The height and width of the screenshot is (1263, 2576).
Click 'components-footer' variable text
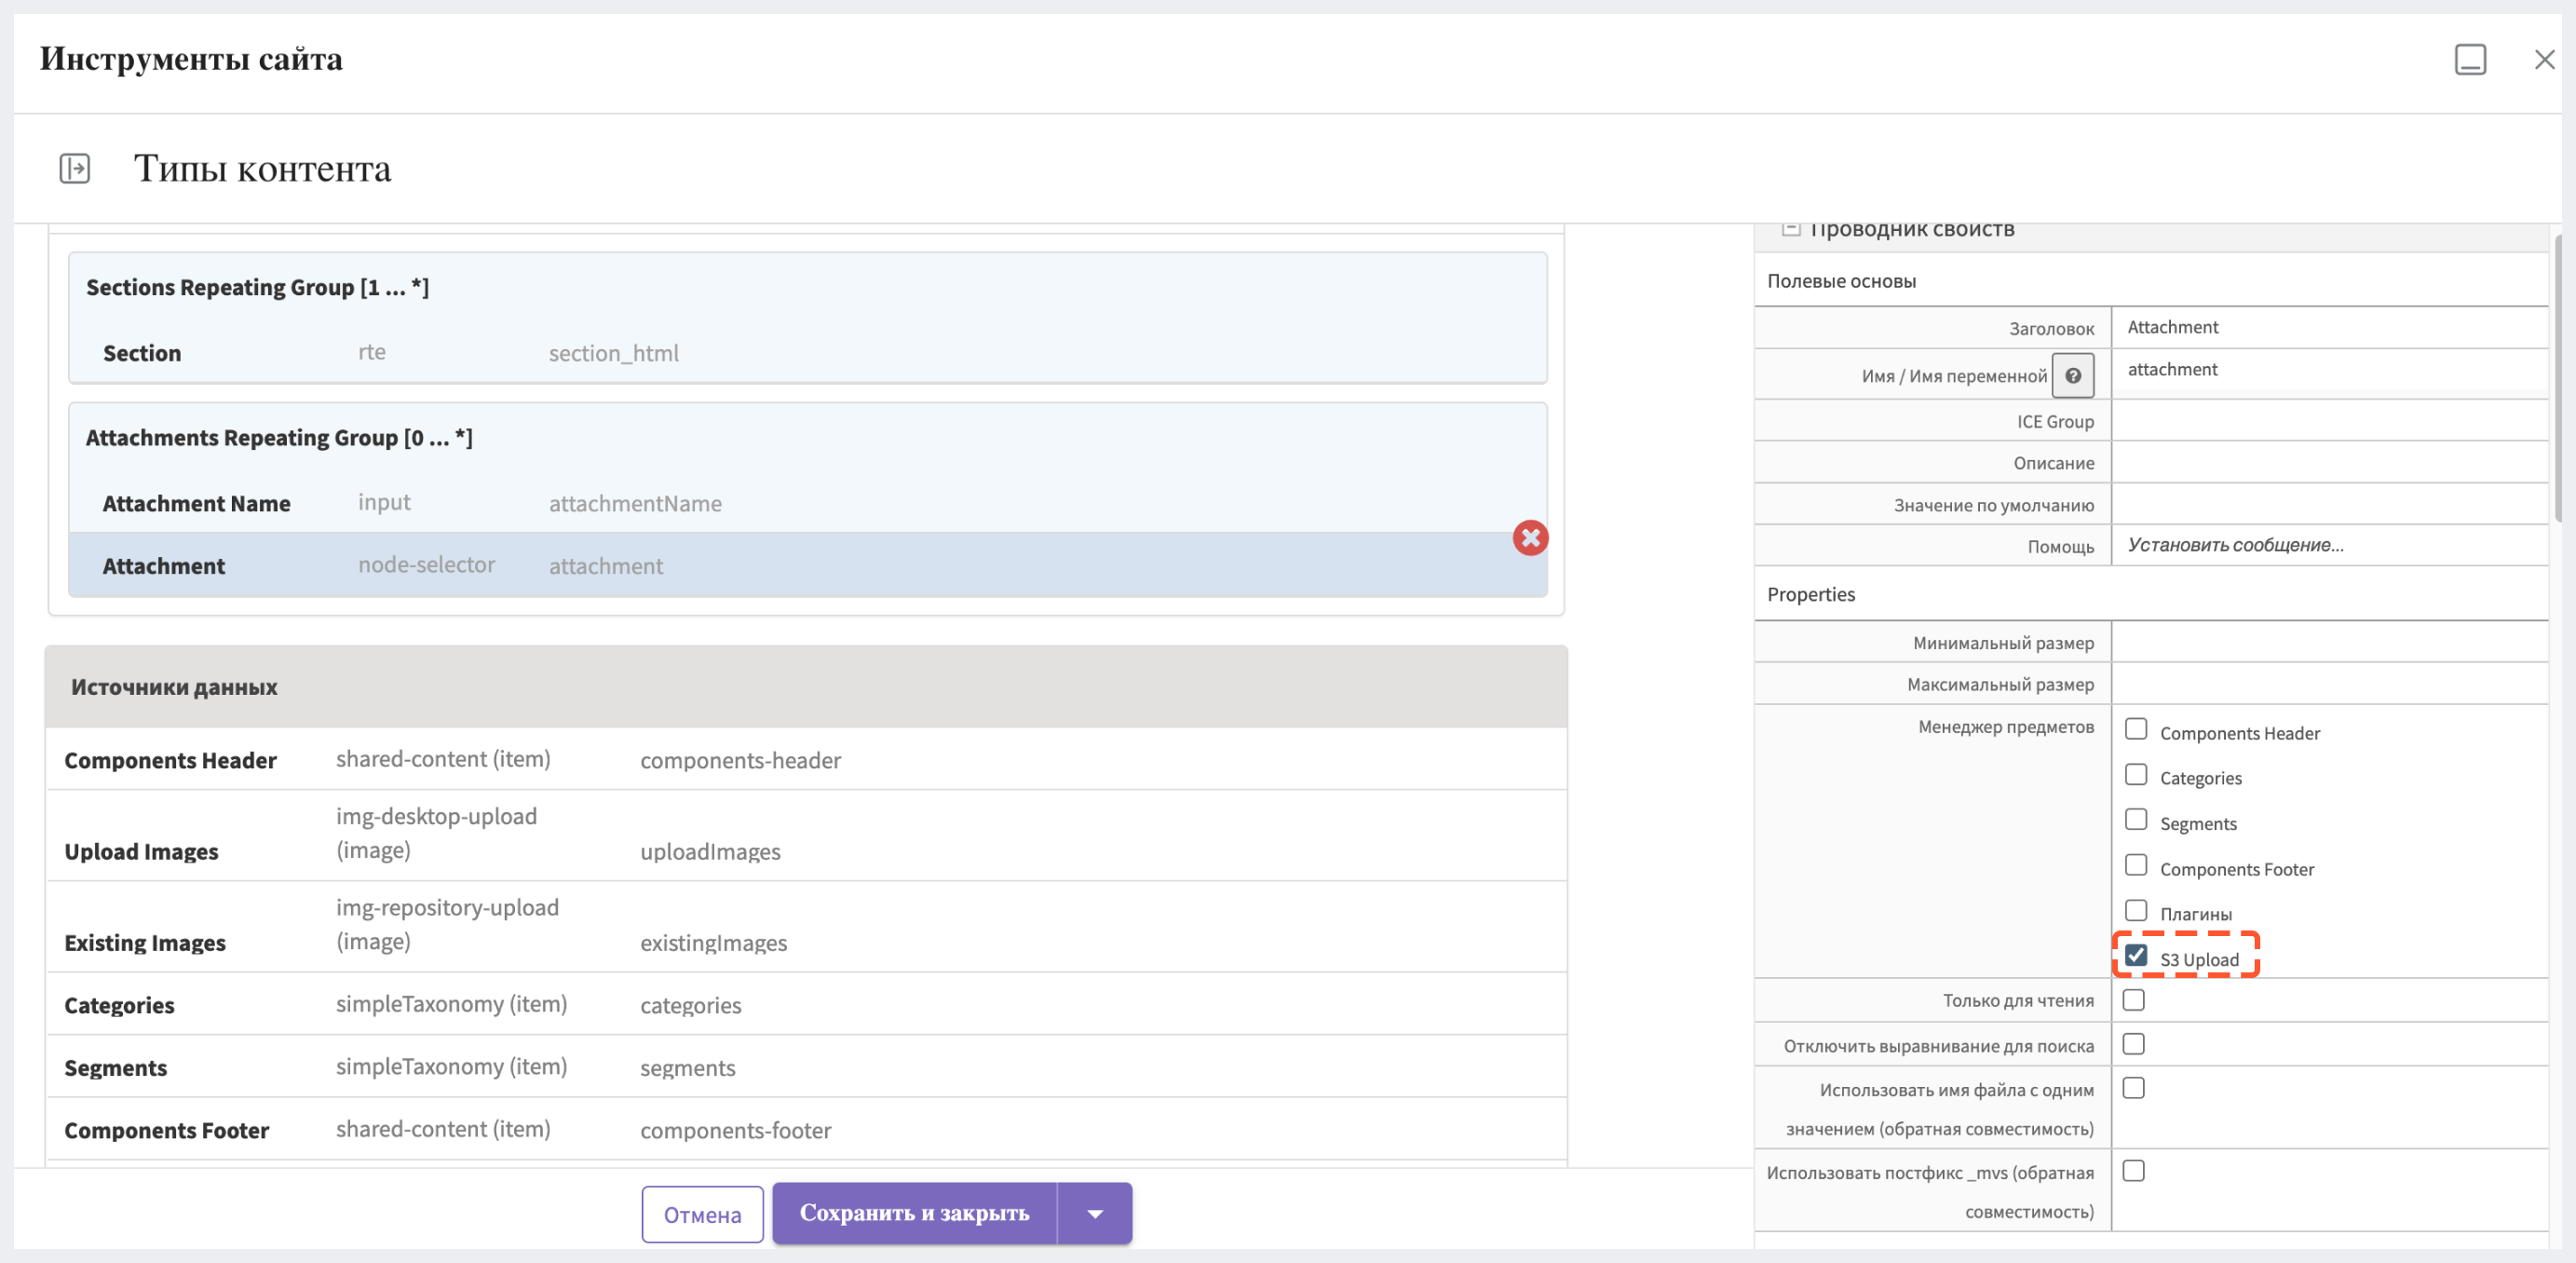(735, 1131)
